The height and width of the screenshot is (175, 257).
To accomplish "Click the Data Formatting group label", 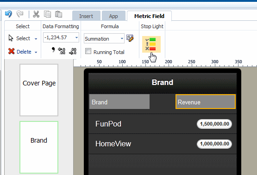I will pos(61,26).
